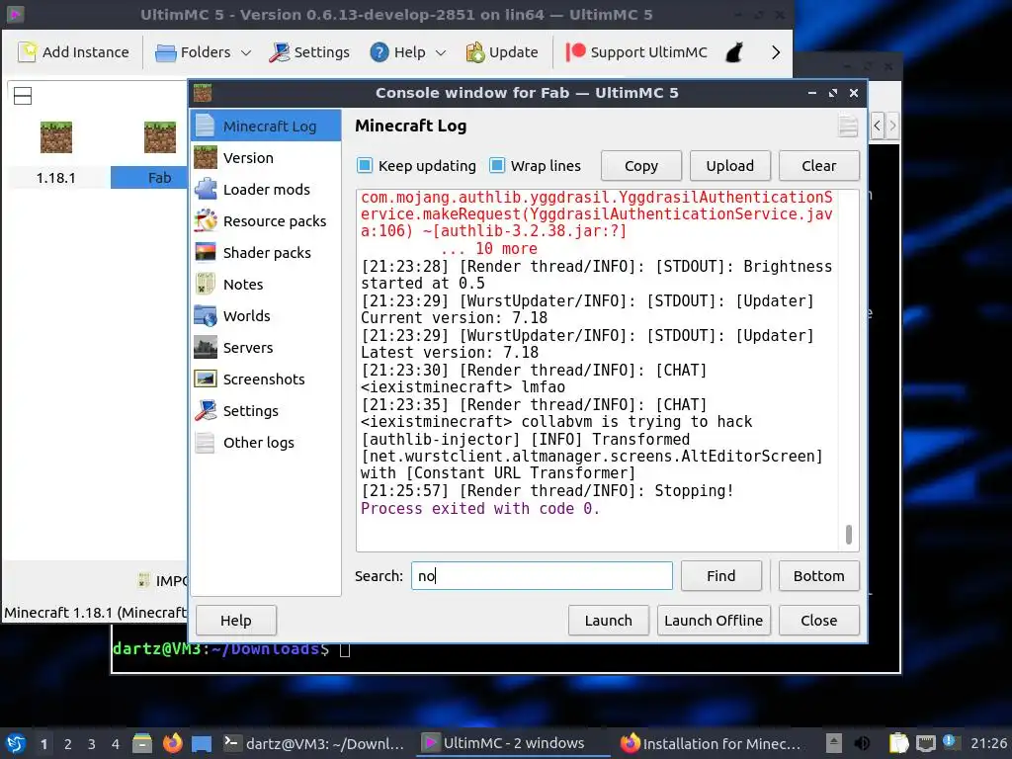Click the 21:26 clock in taskbar
Screen dimensions: 1012x759
988,743
